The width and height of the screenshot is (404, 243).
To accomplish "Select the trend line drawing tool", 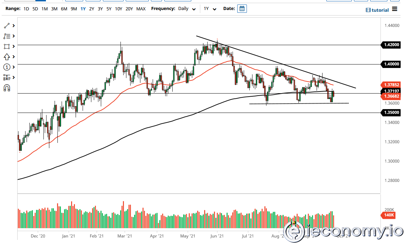I will [6, 26].
